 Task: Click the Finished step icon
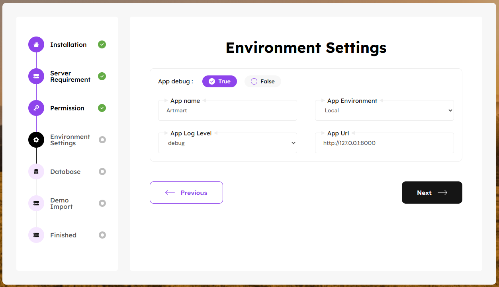[36, 235]
